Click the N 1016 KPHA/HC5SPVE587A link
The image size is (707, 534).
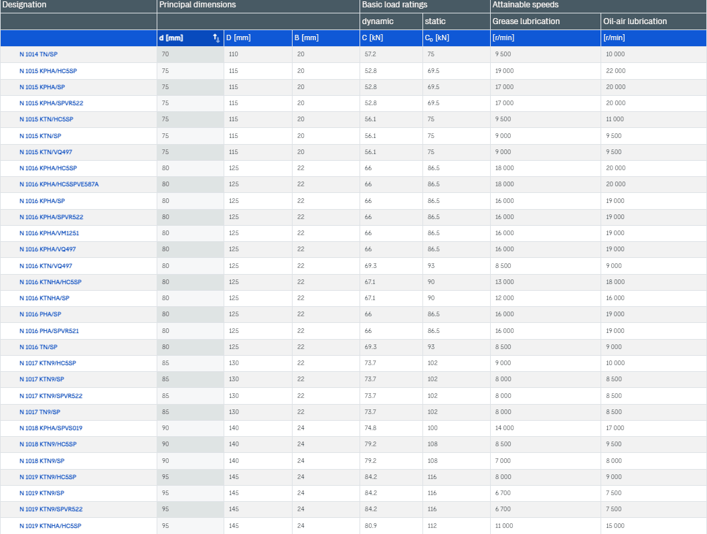59,184
